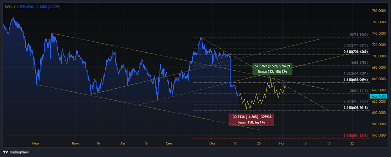Click Fibonacci level 1.382(664.7201)
Image resolution: width=391 pixels, height=157 pixels.
356,73
